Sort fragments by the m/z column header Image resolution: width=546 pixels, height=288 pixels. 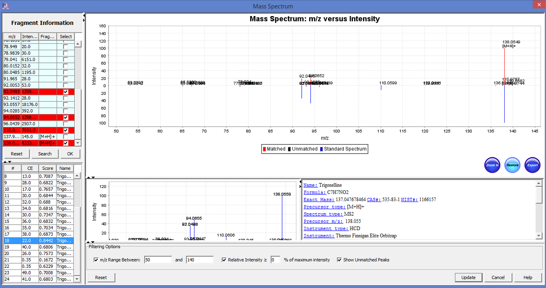(12, 37)
